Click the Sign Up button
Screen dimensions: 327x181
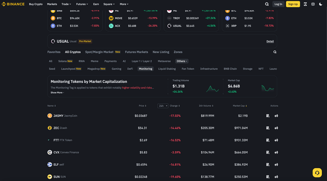pos(293,4)
